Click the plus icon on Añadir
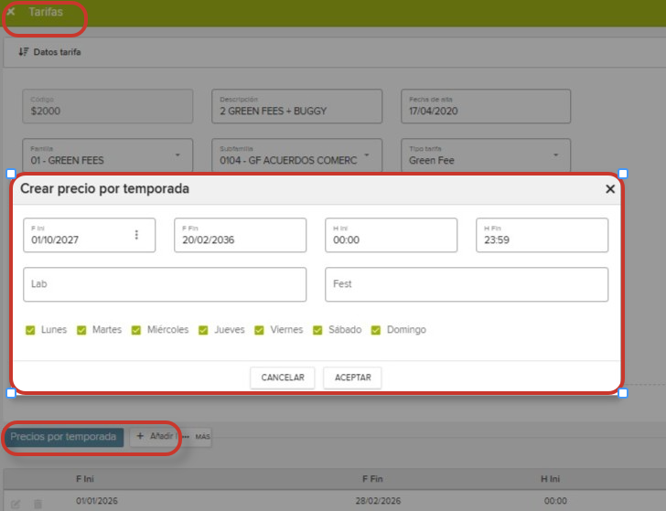 (140, 437)
